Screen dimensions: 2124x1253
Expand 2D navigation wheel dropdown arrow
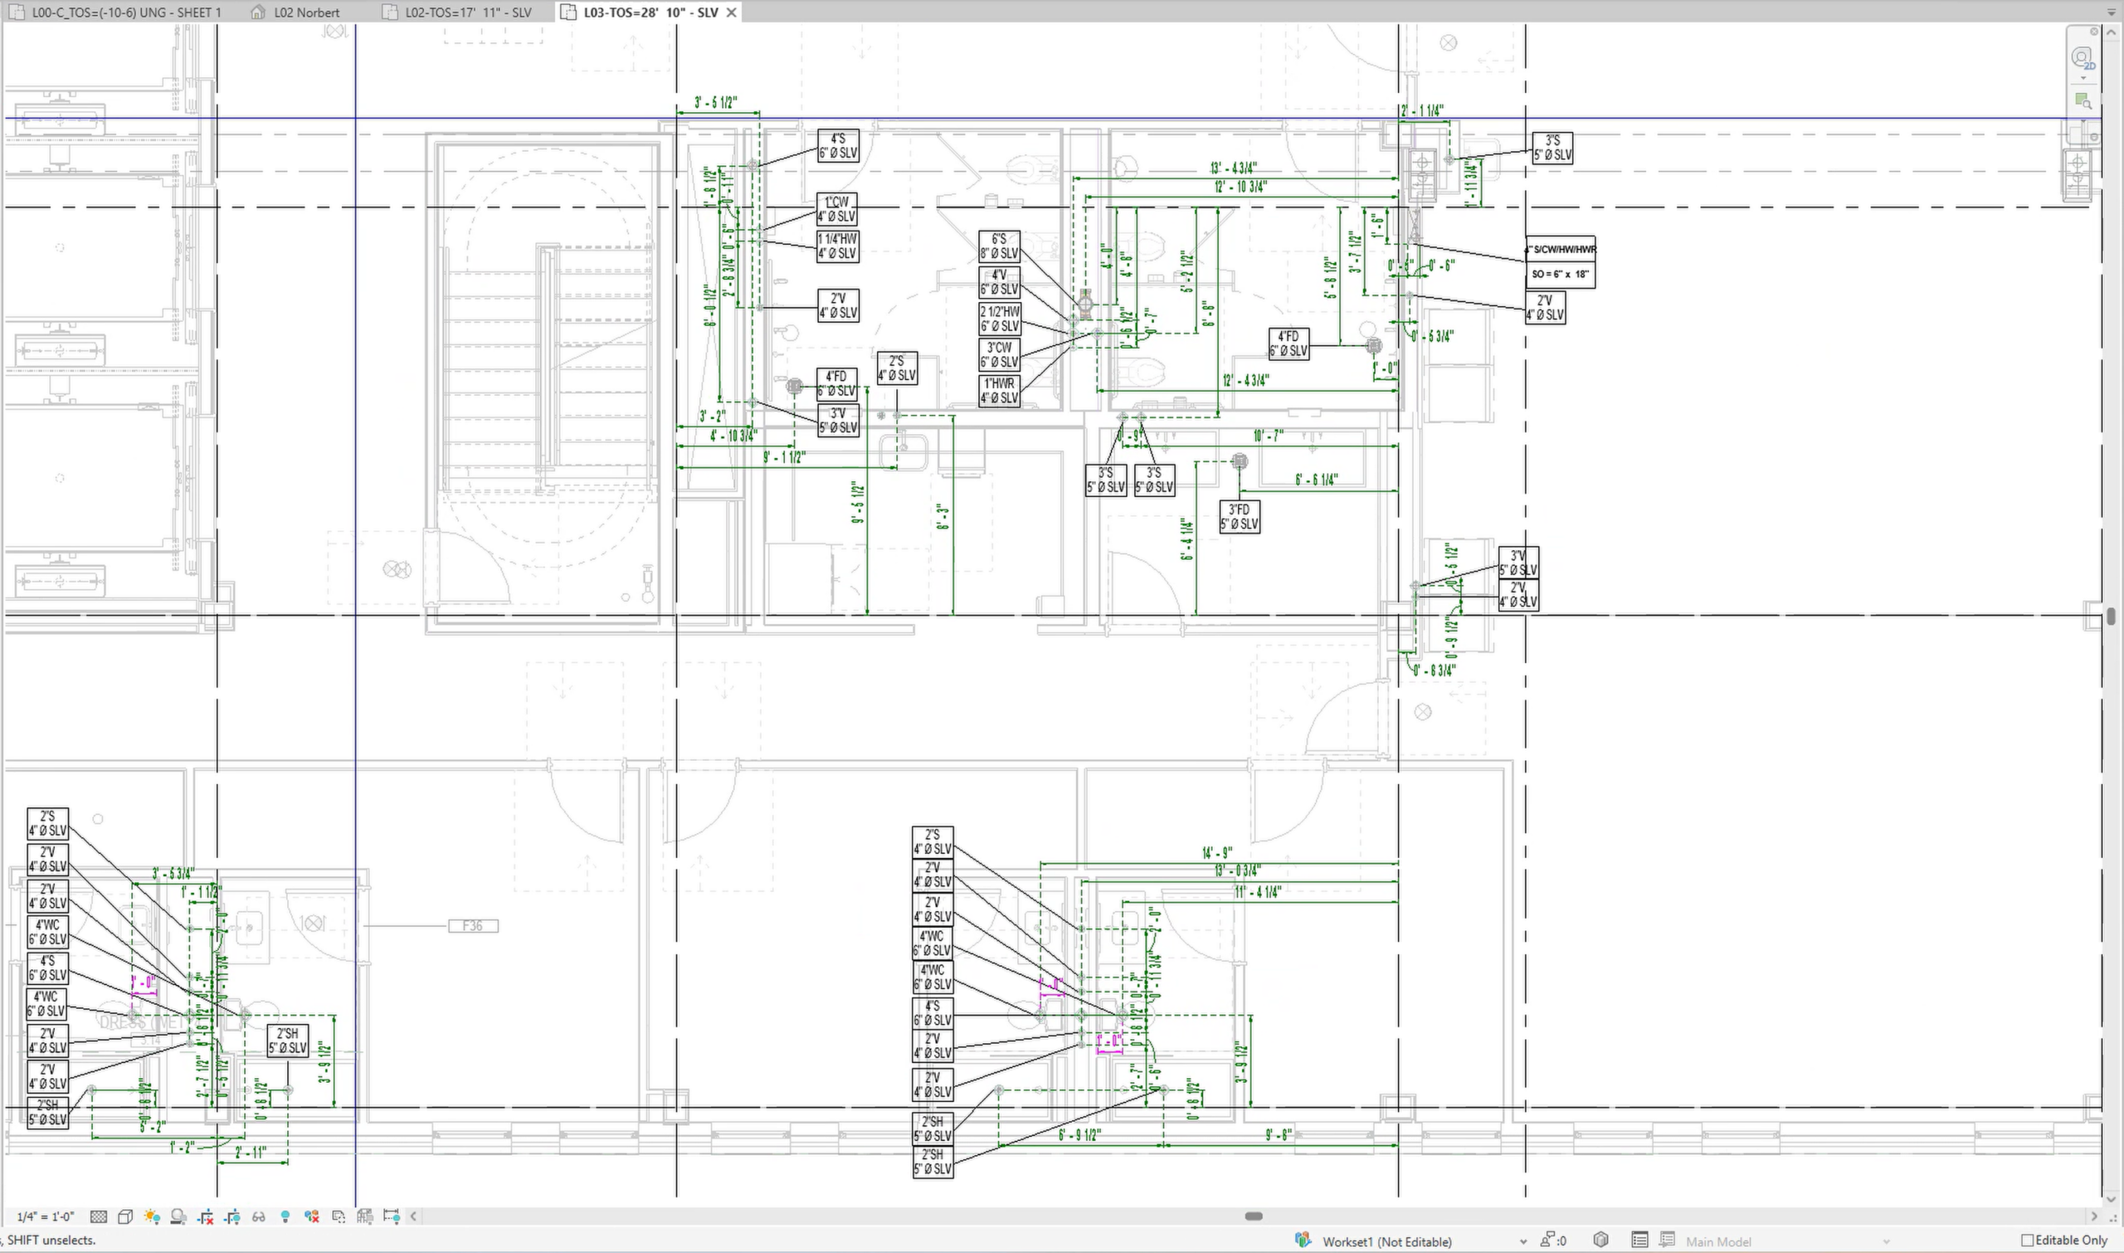(2083, 79)
